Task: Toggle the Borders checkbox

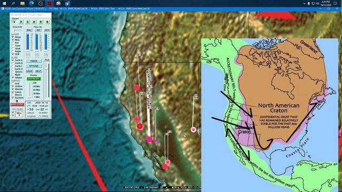Action: coord(13,98)
